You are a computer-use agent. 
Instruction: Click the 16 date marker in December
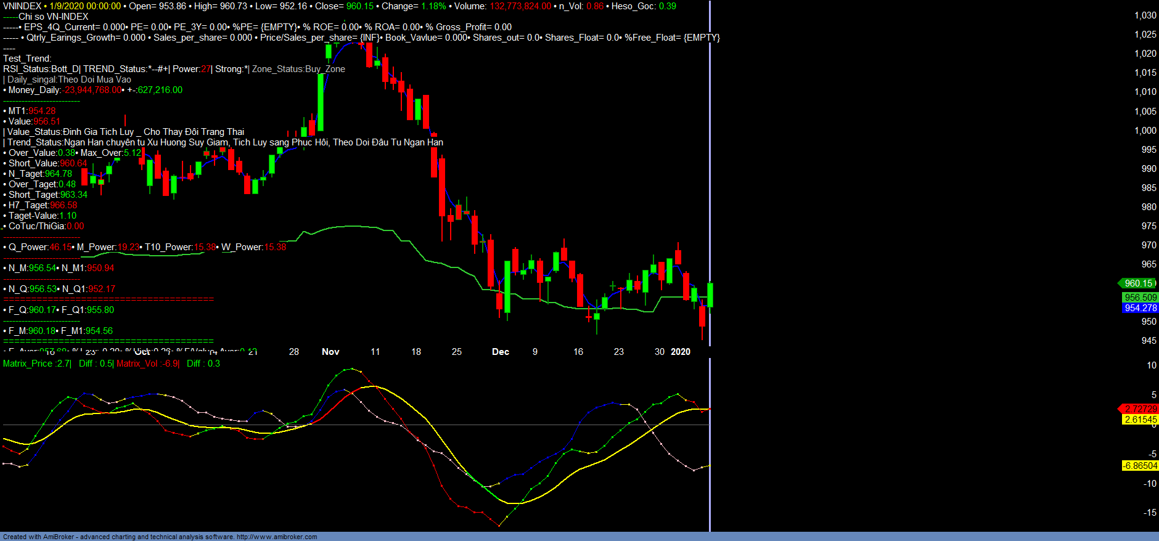(578, 352)
